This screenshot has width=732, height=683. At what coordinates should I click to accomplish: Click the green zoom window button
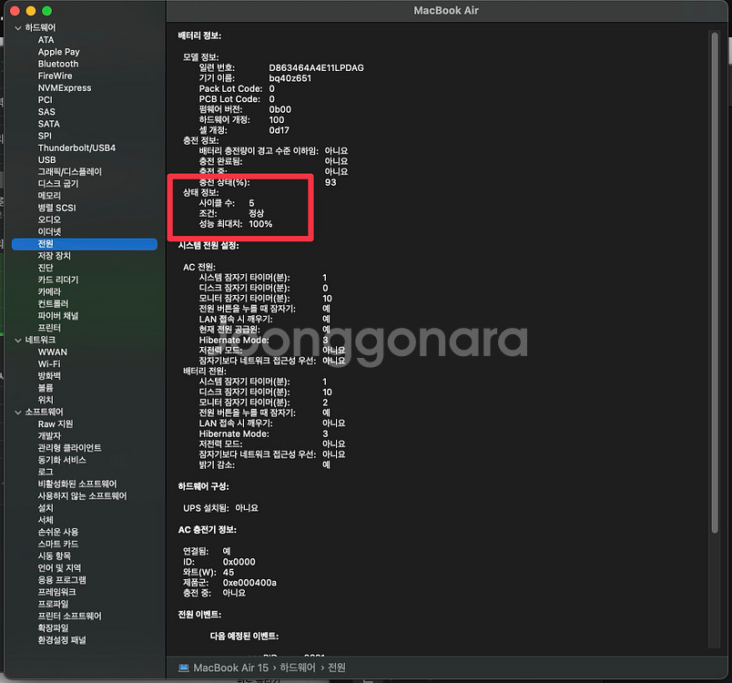[x=46, y=11]
